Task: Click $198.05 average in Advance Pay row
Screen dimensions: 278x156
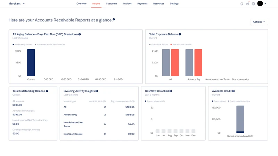Action: (130, 115)
